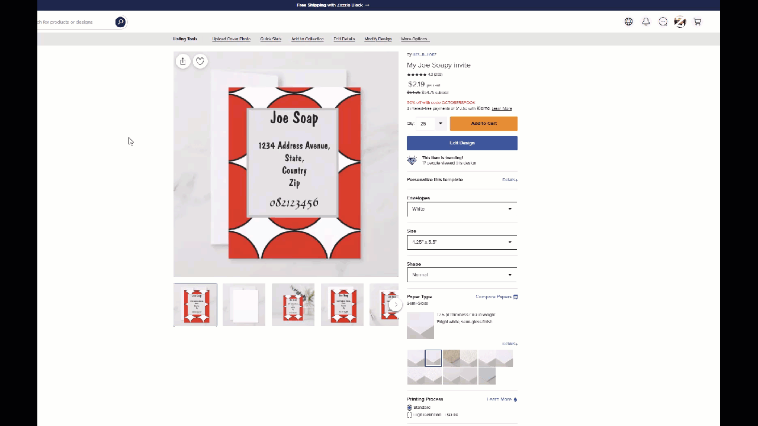Viewport: 758px width, 426px height.
Task: Click the Add to Cart button
Action: [x=483, y=124]
